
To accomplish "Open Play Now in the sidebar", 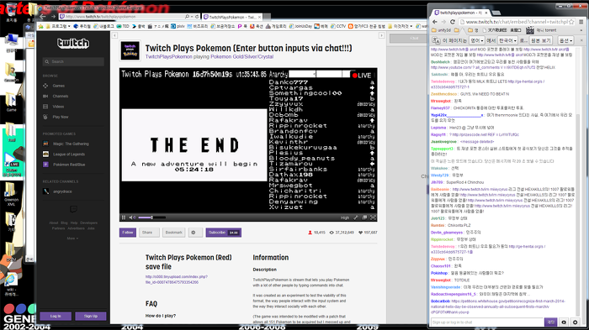I will [x=60, y=117].
